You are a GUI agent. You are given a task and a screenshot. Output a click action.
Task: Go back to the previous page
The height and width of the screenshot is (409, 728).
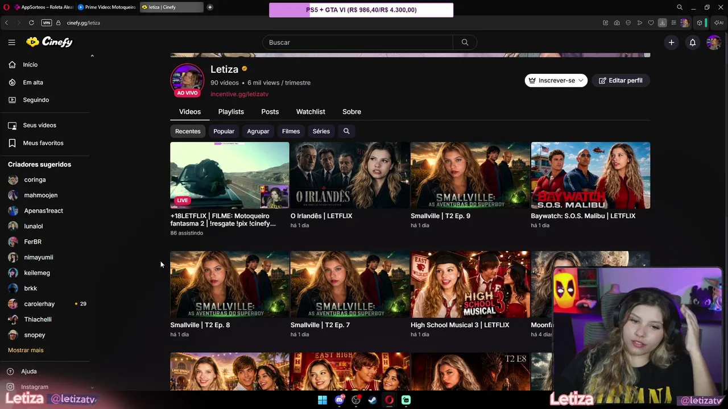click(x=6, y=23)
